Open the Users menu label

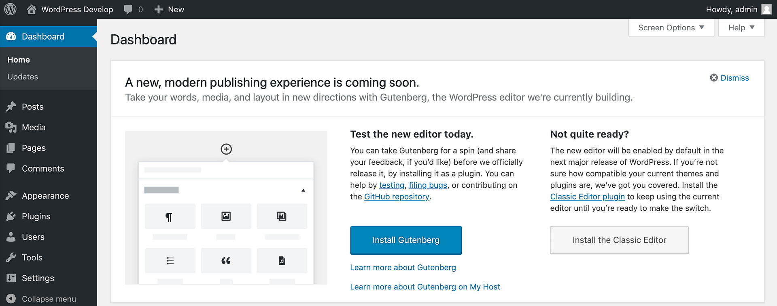[x=33, y=237]
